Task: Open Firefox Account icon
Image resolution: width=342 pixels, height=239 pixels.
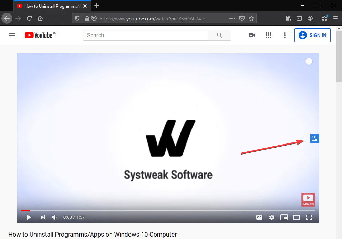Action: point(310,18)
